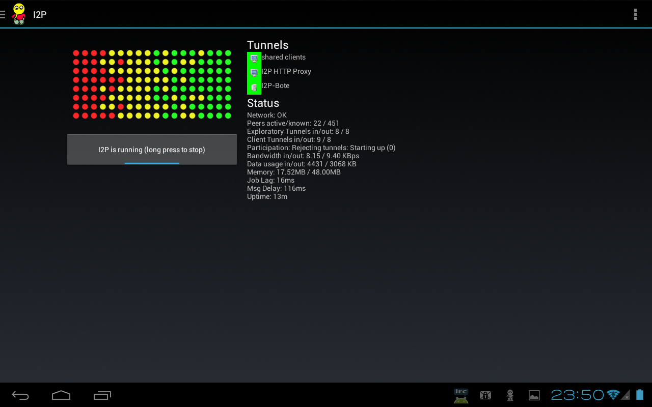Image resolution: width=652 pixels, height=407 pixels.
Task: Tap the clock showing 23:50
Action: [578, 395]
